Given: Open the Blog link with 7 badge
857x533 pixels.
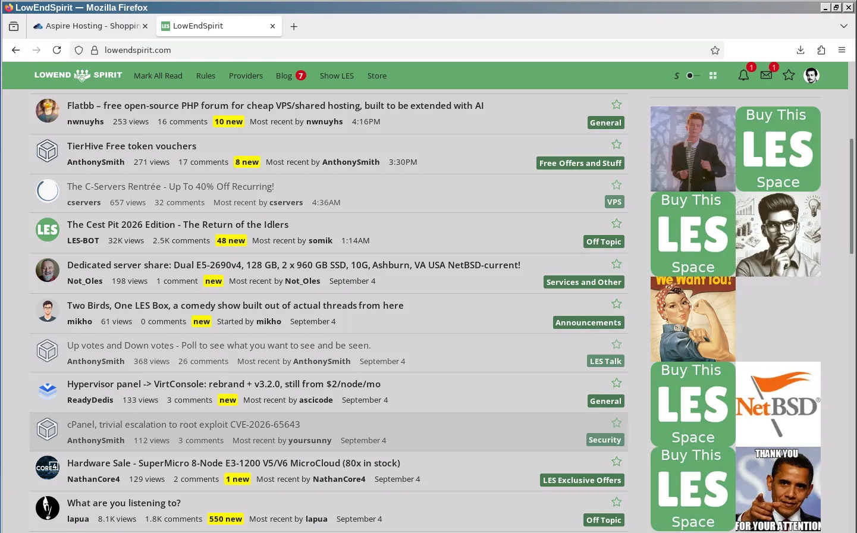Looking at the screenshot, I should [291, 76].
